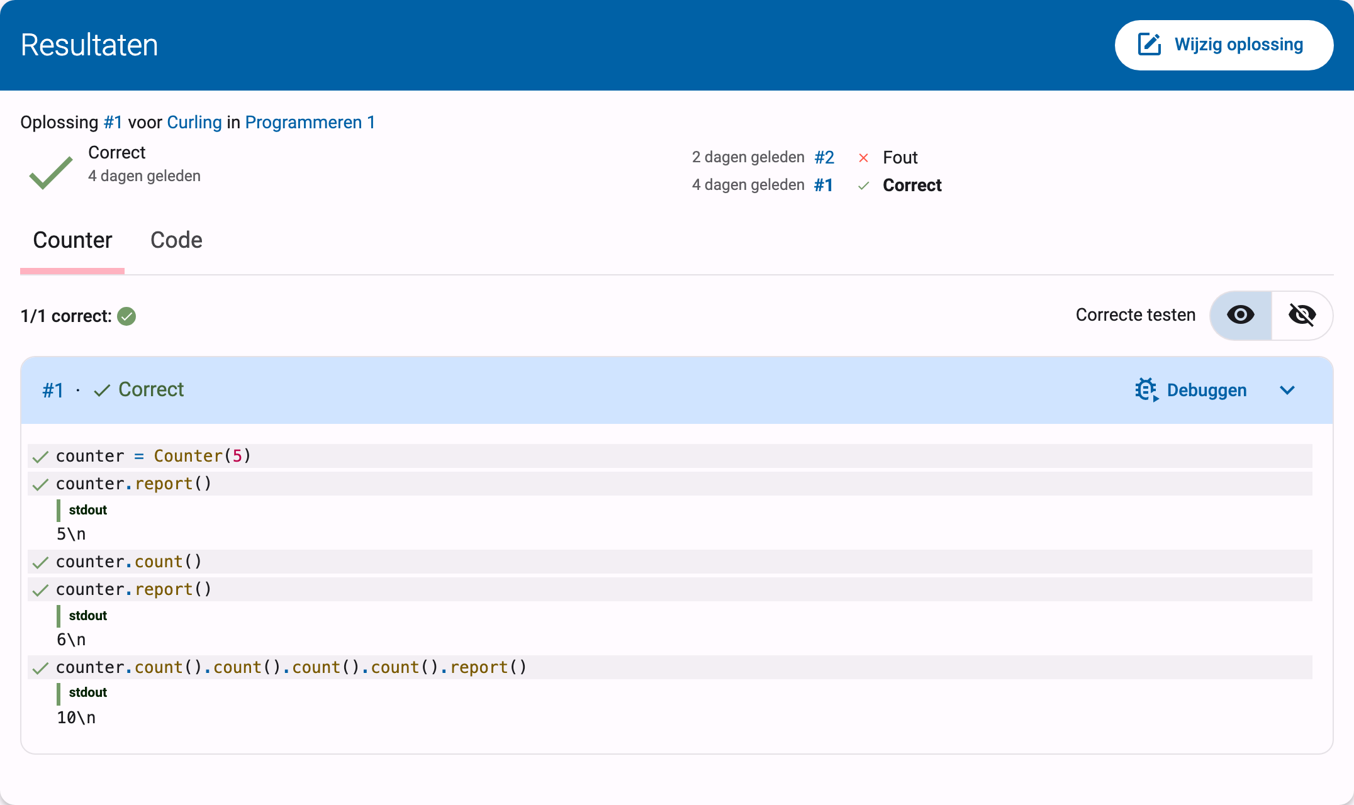Click the small green check next to bold Correct
Viewport: 1354px width, 805px height.
click(864, 186)
